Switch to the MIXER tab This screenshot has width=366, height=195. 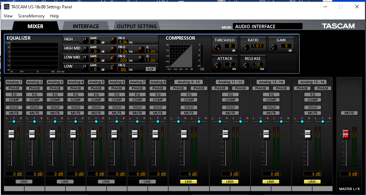36,26
